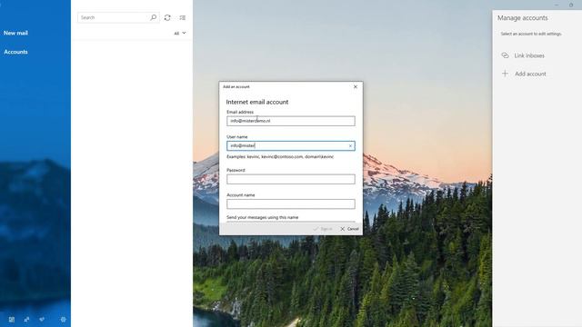Image resolution: width=582 pixels, height=327 pixels.
Task: Sync this view with the refresh icon
Action: pyautogui.click(x=167, y=17)
